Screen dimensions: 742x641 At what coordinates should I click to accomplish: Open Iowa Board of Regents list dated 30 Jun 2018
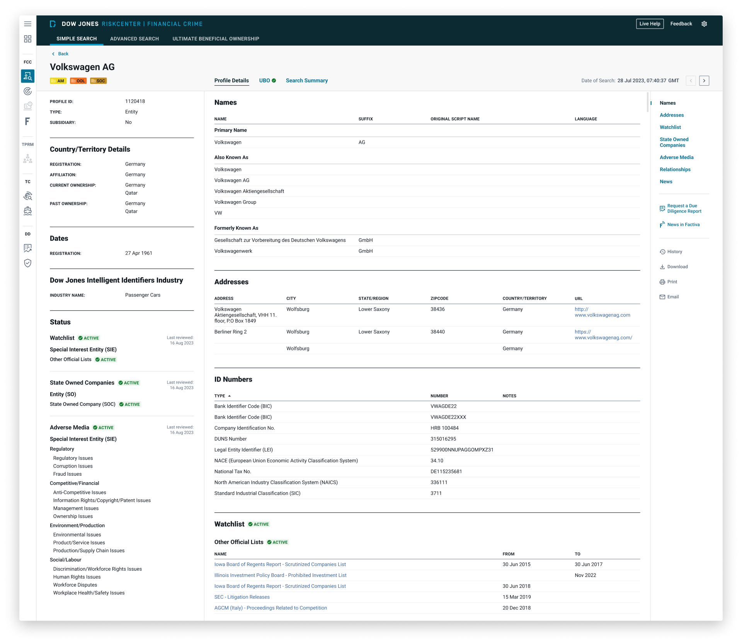click(x=280, y=586)
